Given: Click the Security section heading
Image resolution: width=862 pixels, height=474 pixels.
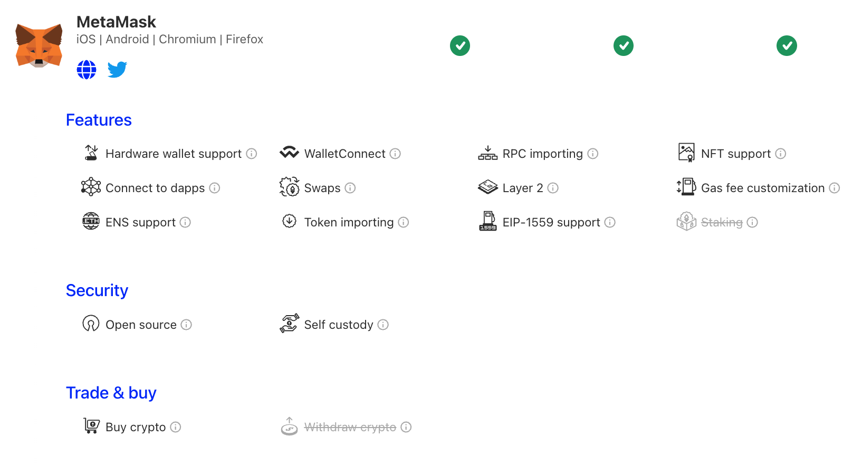Looking at the screenshot, I should (x=97, y=291).
